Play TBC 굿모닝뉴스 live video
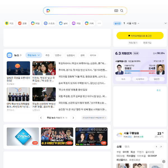The height and width of the screenshot is (168, 168). 23,137
